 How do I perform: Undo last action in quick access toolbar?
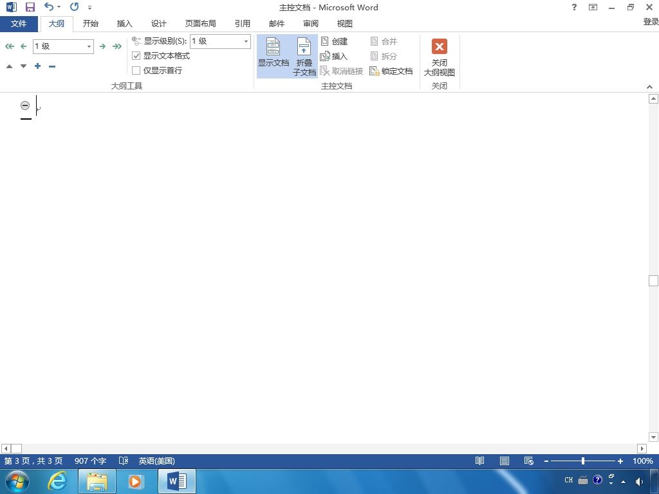(x=49, y=6)
